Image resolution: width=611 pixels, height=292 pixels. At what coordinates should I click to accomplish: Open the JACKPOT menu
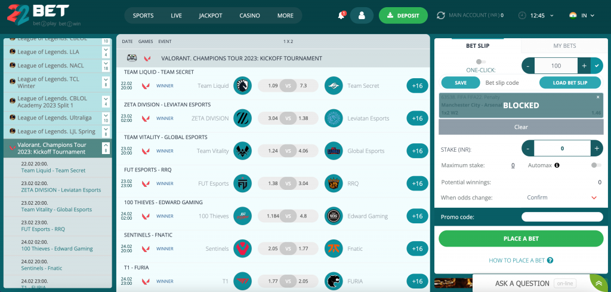[211, 16]
